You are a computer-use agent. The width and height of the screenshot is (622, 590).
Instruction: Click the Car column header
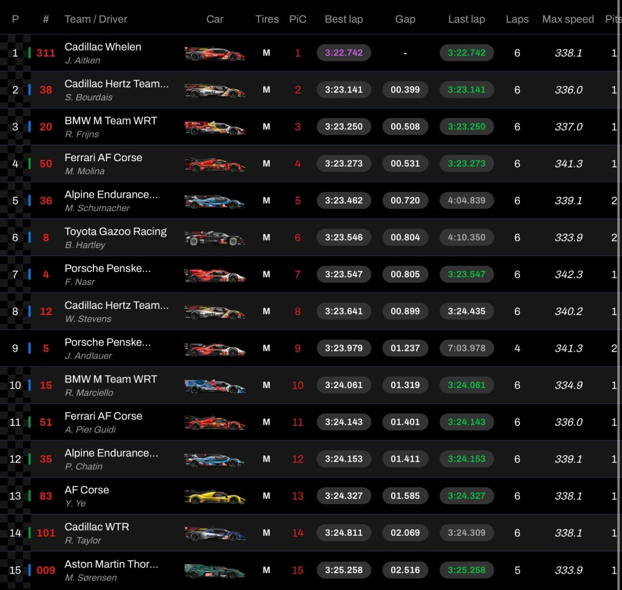(214, 19)
